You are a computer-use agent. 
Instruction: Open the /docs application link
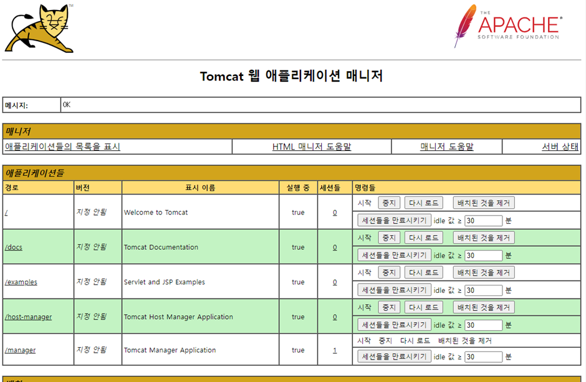(14, 247)
